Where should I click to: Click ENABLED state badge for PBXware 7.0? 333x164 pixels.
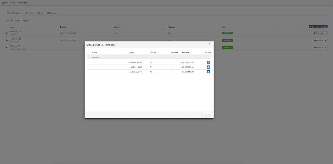[227, 47]
